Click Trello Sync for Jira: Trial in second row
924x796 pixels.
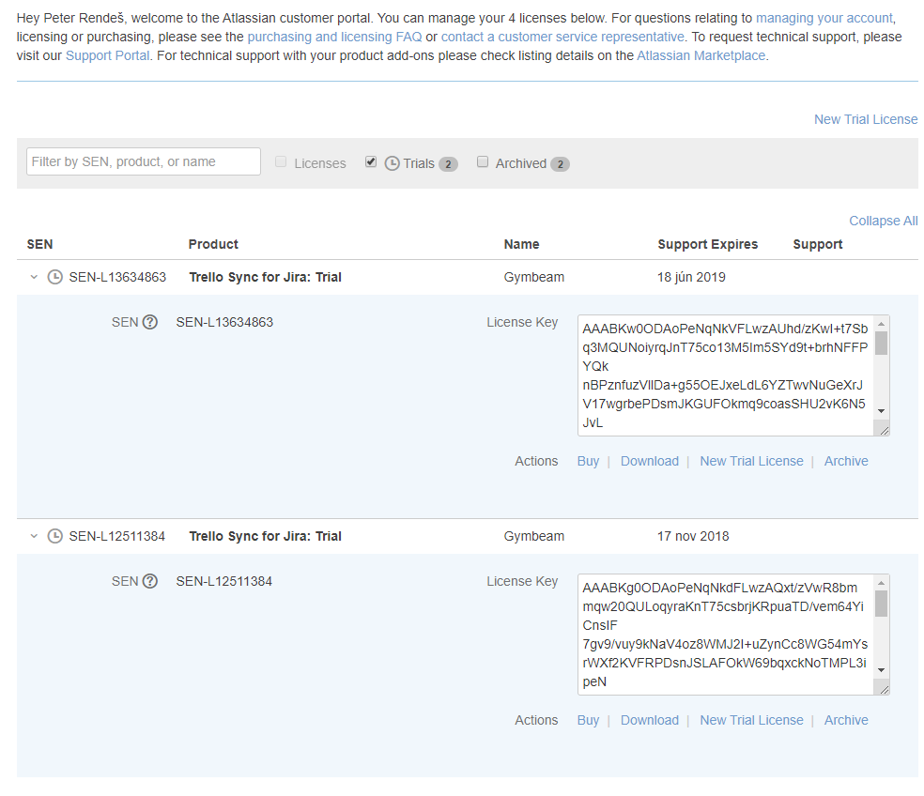point(265,536)
